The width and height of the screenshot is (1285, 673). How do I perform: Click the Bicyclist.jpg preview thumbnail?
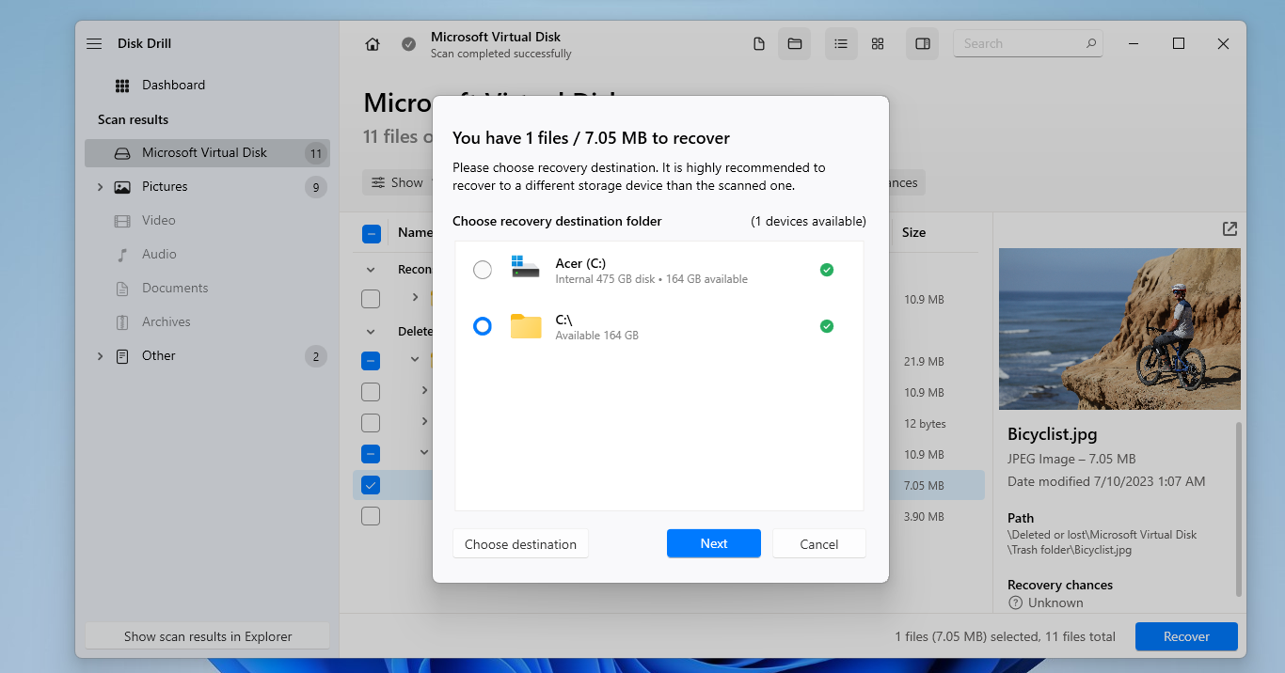click(1119, 329)
